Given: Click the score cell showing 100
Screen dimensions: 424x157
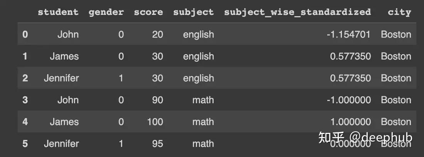Looking at the screenshot, I should (155, 122).
